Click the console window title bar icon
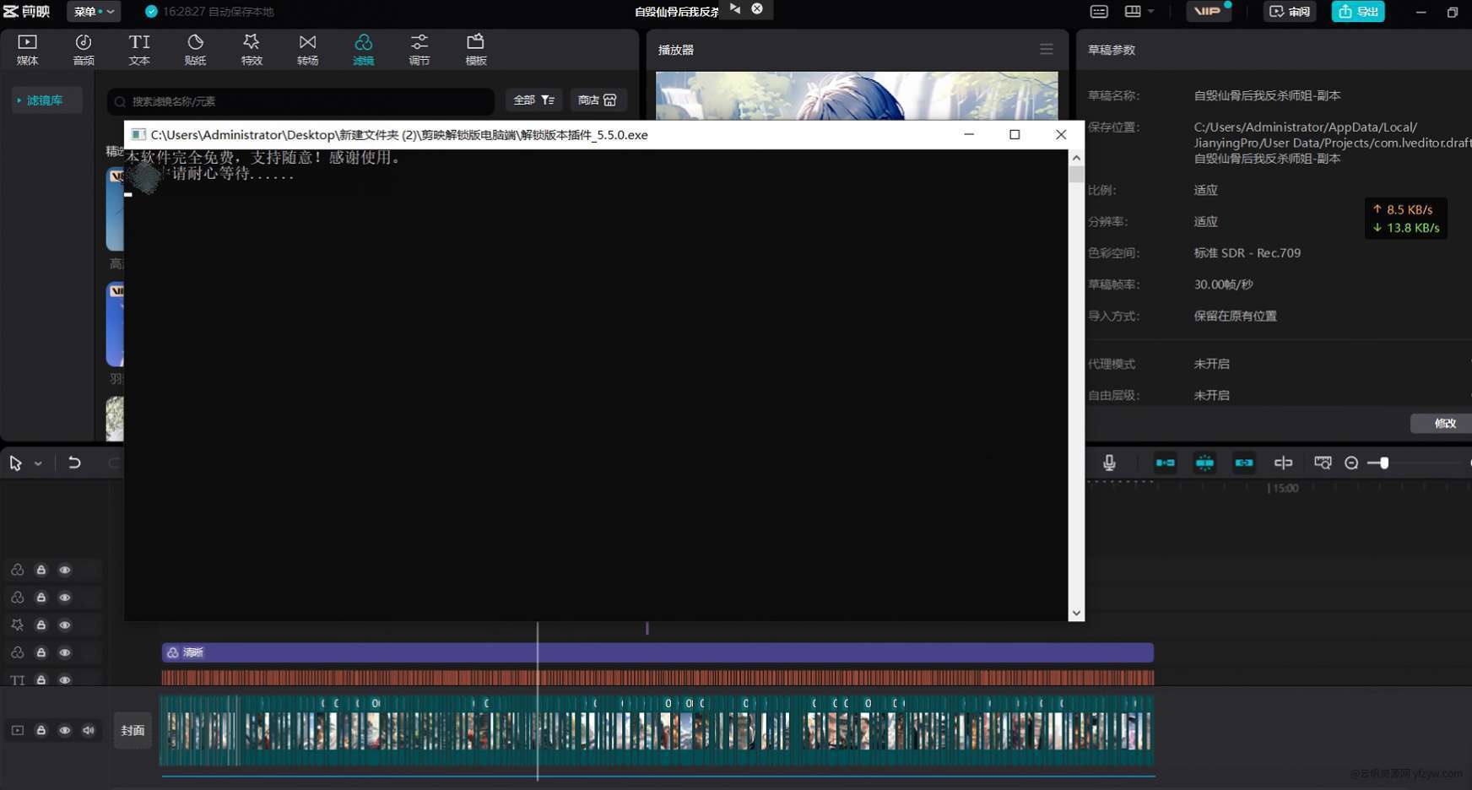Viewport: 1472px width, 790px height. (138, 134)
